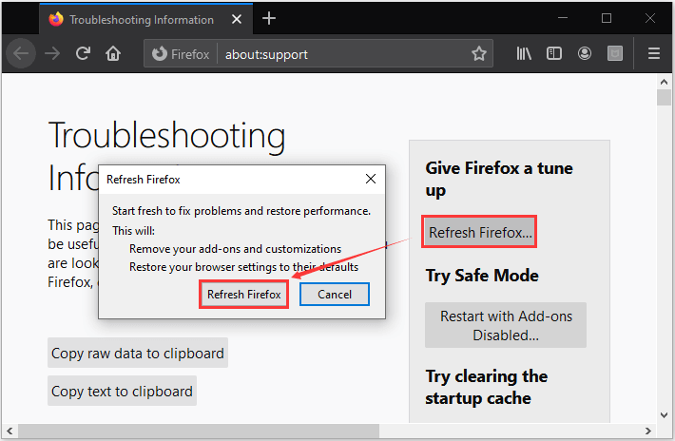Viewport: 675px width, 441px height.
Task: Go to the Firefox home page
Action: click(x=113, y=54)
